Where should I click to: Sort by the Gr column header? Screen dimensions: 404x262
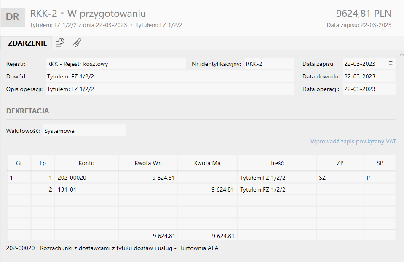(x=19, y=163)
